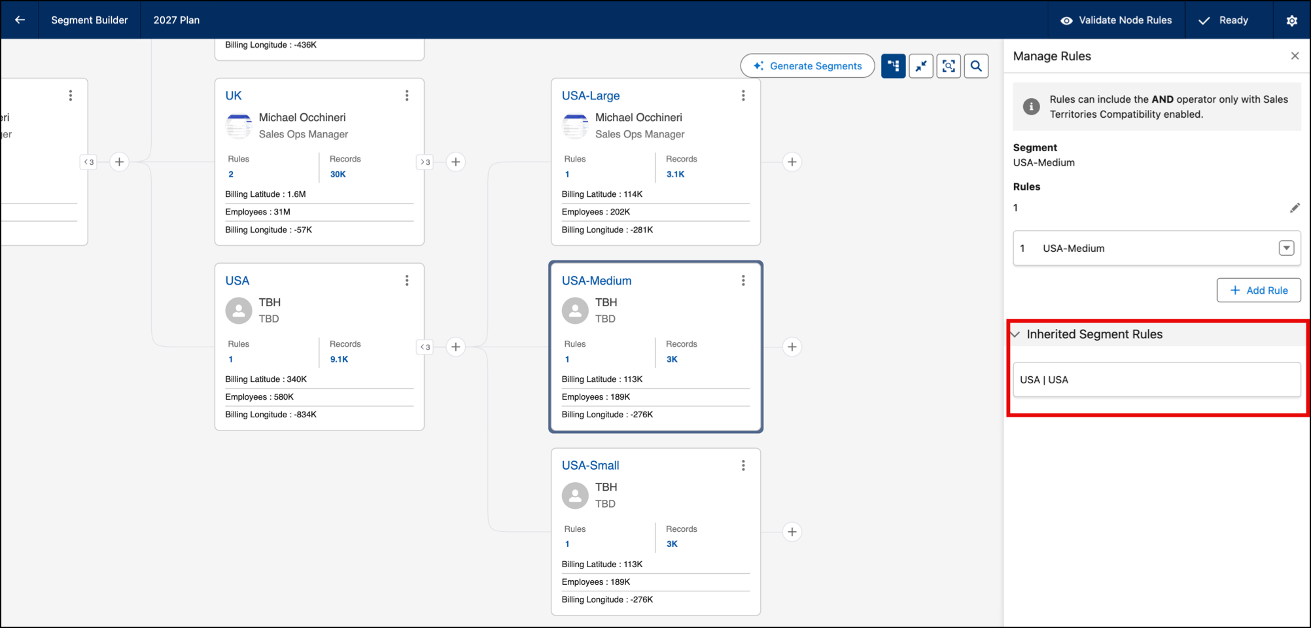Open the search magnifier icon
This screenshot has height=628, width=1311.
[x=976, y=66]
